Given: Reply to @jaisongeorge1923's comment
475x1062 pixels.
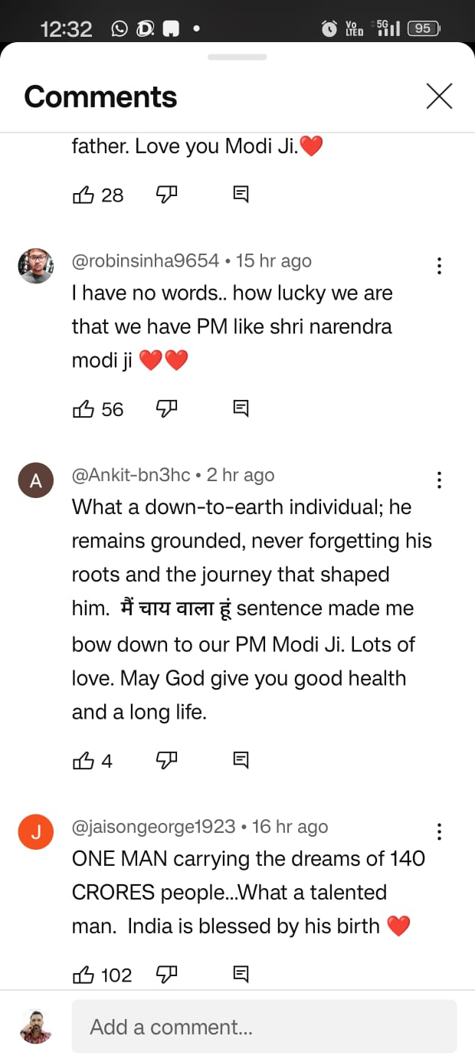Looking at the screenshot, I should tap(241, 974).
